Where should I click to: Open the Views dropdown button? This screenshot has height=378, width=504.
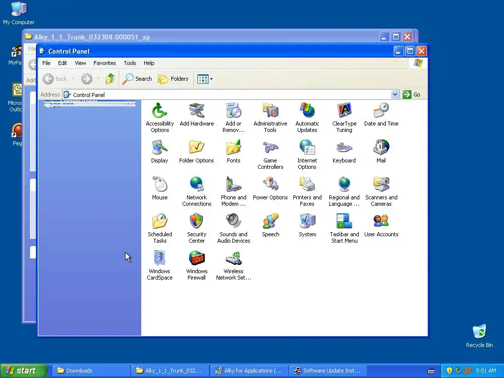click(205, 79)
